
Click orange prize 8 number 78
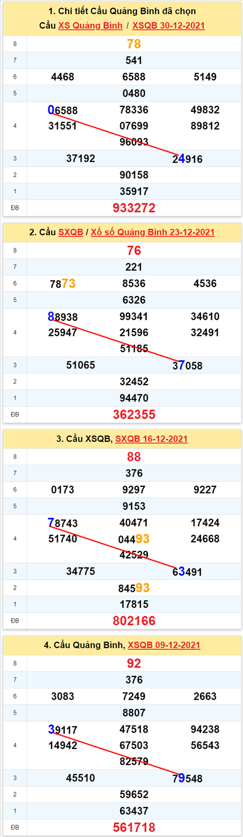click(134, 44)
